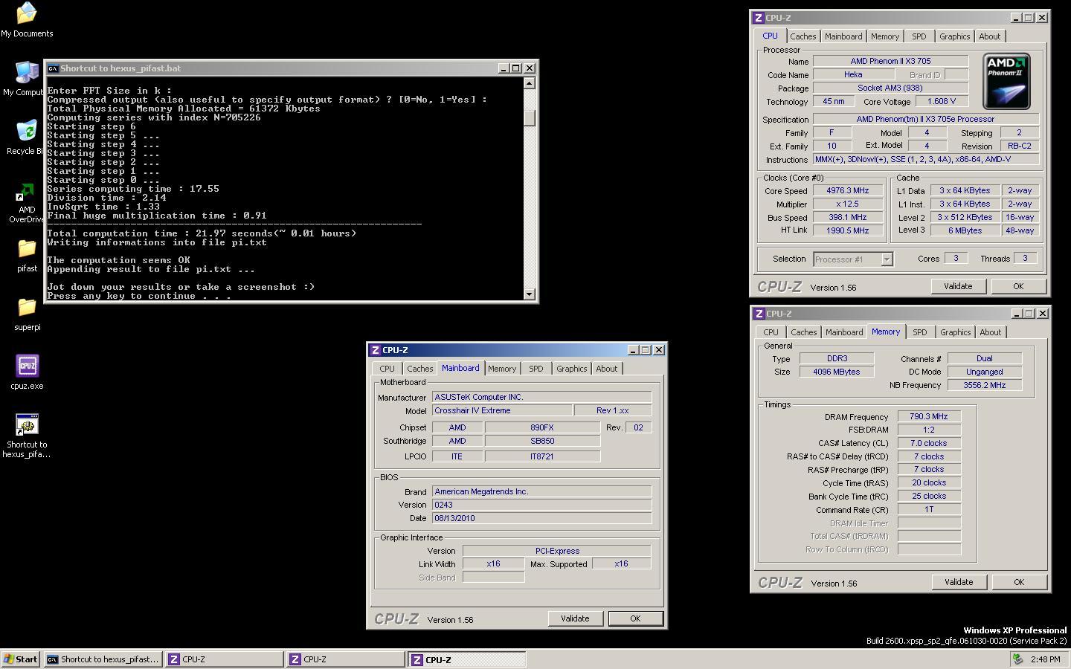Open Memory tab in Mainboard CPU-Z window
1071x669 pixels.
coord(502,369)
